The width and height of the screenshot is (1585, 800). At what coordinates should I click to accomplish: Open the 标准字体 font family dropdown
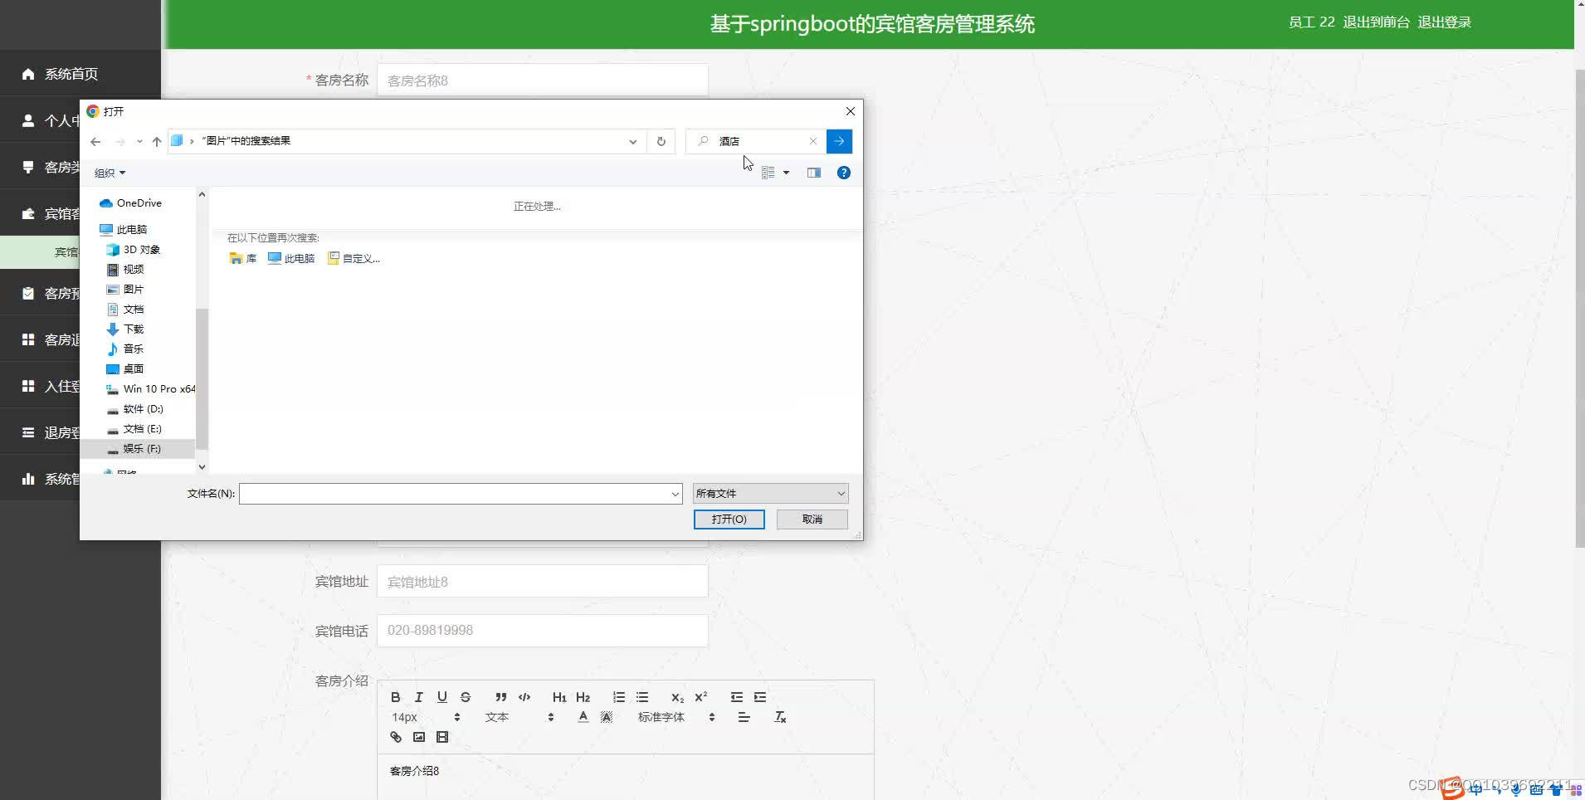(x=676, y=717)
